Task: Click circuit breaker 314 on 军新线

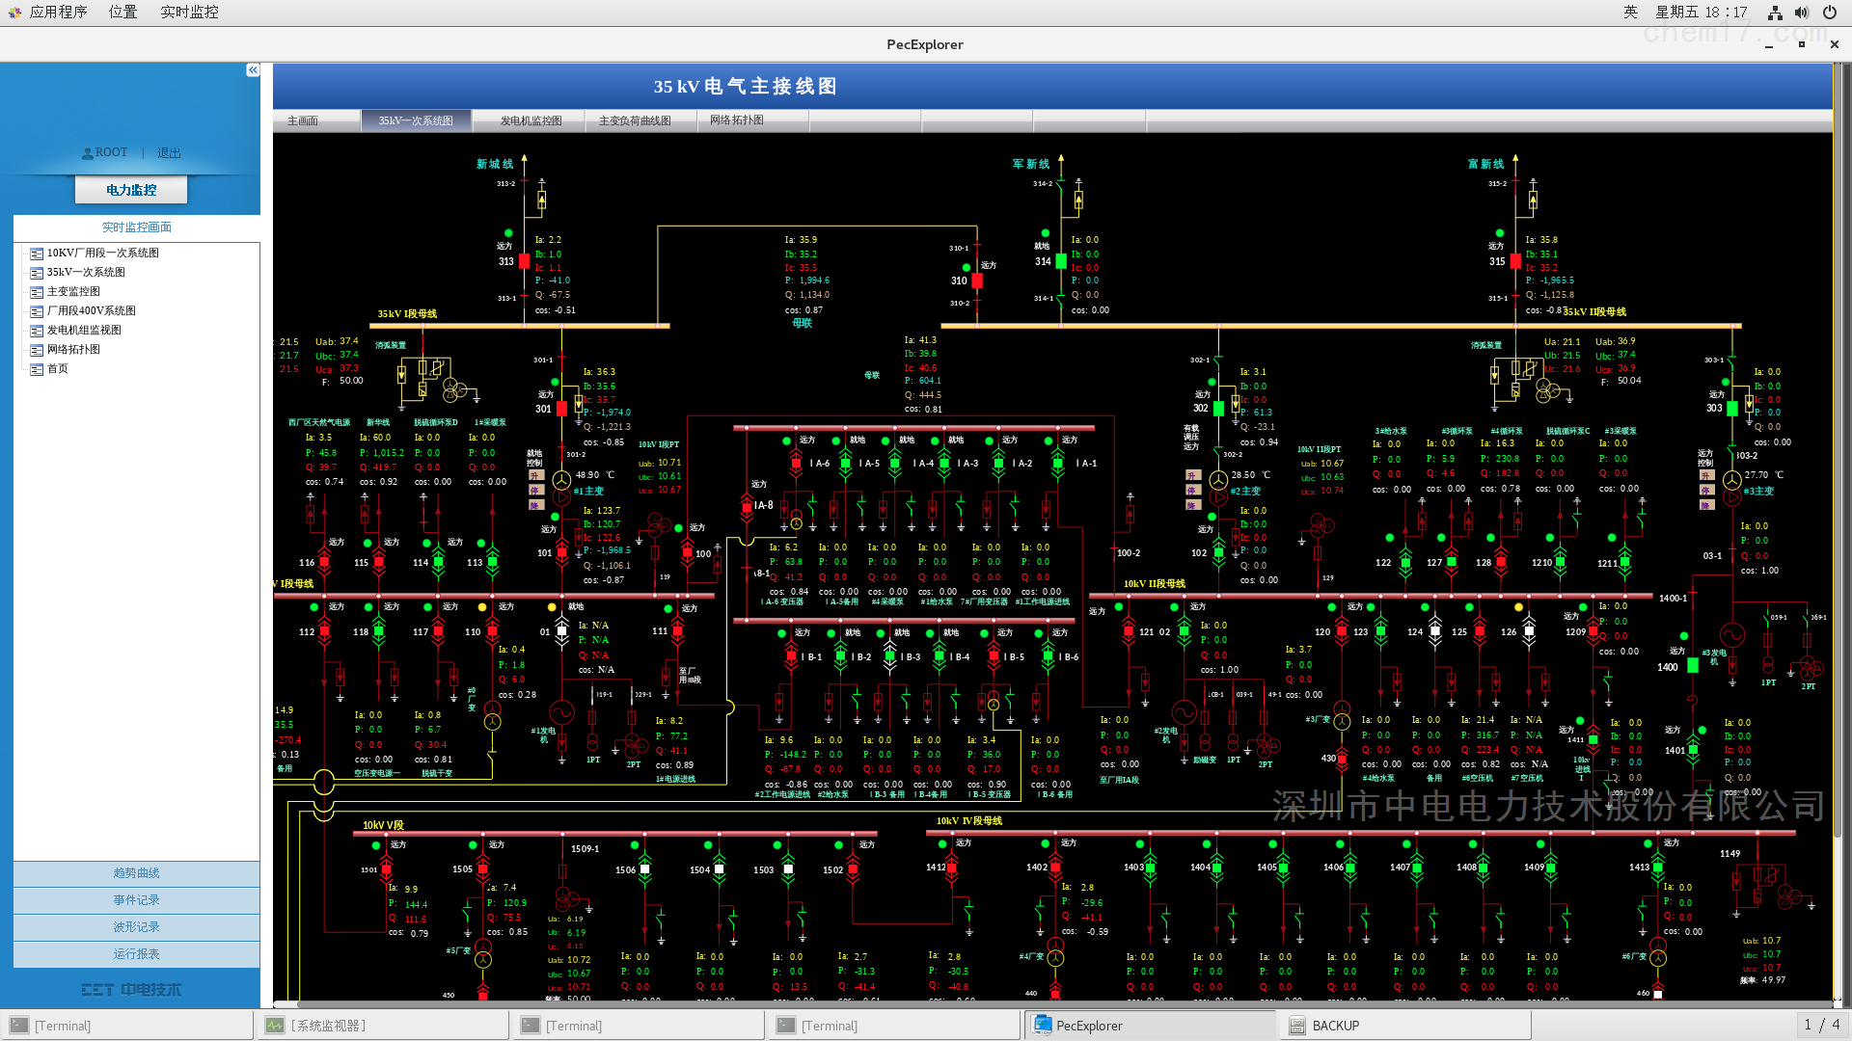Action: click(1061, 261)
